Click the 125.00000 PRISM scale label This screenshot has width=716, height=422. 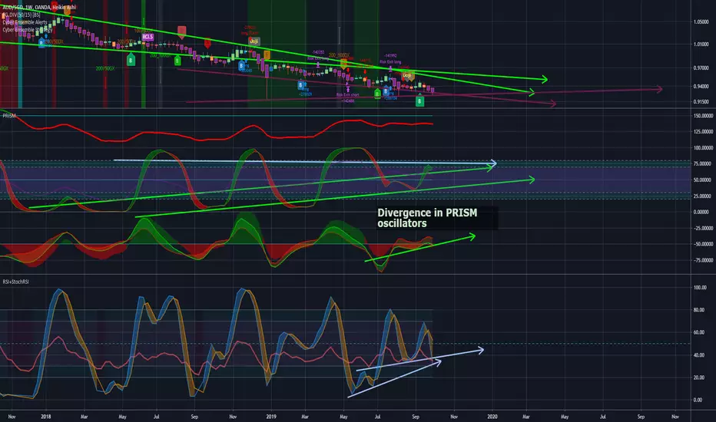(703, 132)
